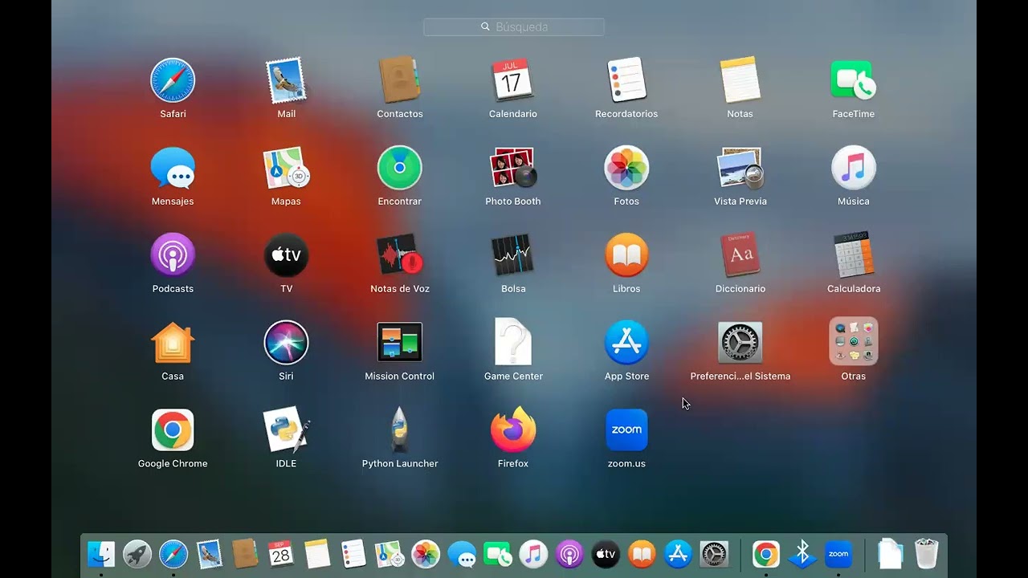This screenshot has width=1028, height=578.
Task: Open Calendar showing 28 in the Dock
Action: (281, 554)
